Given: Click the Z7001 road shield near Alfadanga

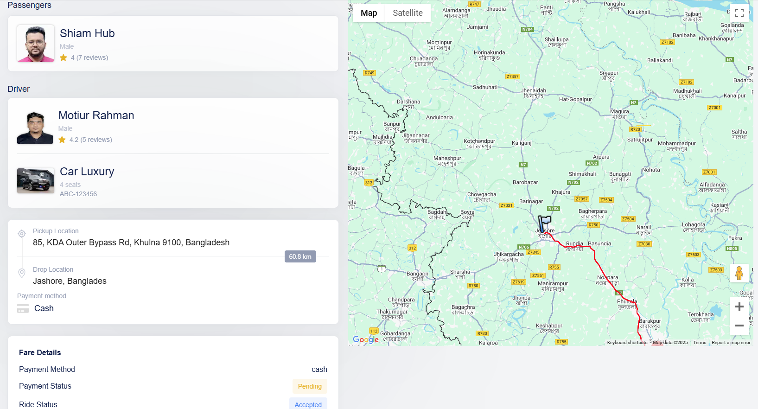Looking at the screenshot, I should click(x=709, y=172).
